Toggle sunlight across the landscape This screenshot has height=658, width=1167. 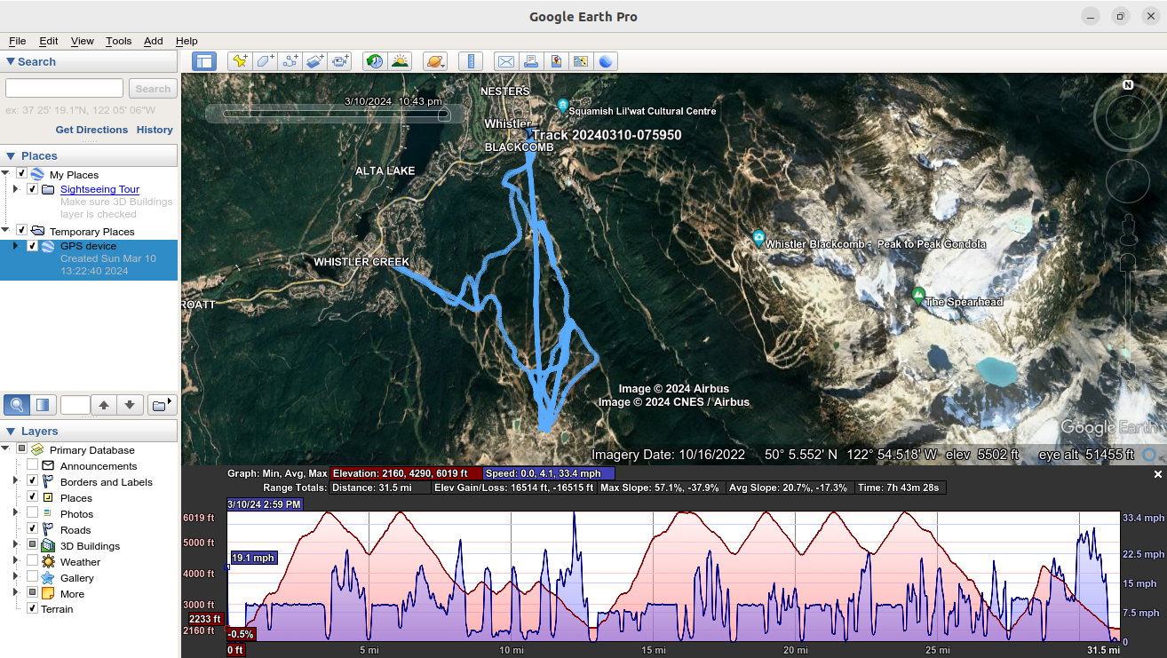pyautogui.click(x=401, y=61)
